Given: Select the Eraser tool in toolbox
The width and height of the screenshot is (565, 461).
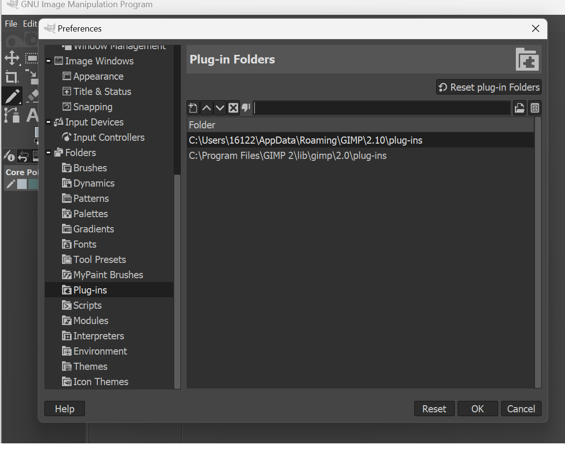Looking at the screenshot, I should click(x=32, y=96).
